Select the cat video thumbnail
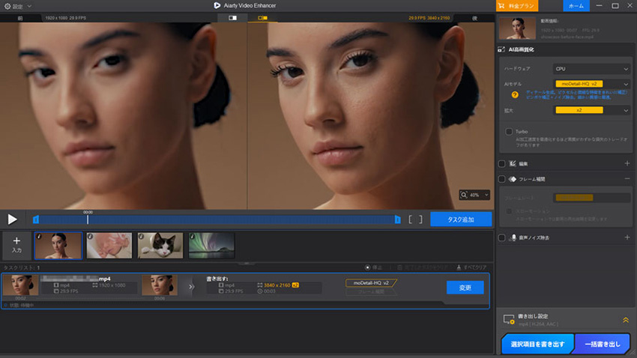Image resolution: width=637 pixels, height=358 pixels. click(x=160, y=245)
